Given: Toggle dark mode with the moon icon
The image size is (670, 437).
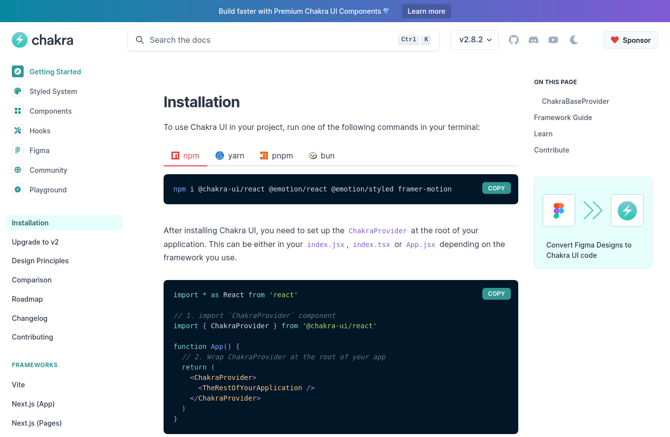Looking at the screenshot, I should 574,40.
